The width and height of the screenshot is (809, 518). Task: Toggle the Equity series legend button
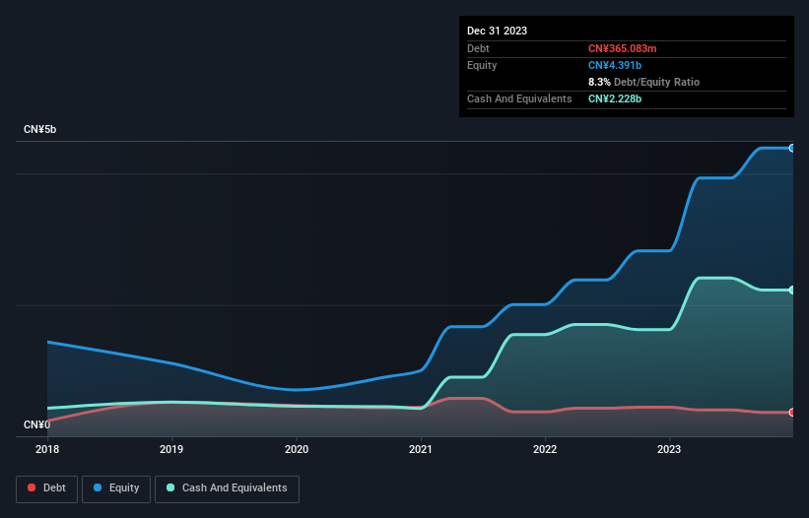116,488
